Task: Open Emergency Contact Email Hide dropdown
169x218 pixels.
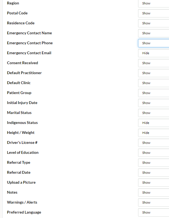Action: 154,53
